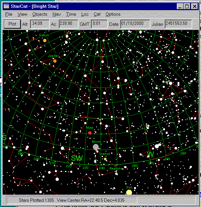Click the Saturn text label

(44, 35)
